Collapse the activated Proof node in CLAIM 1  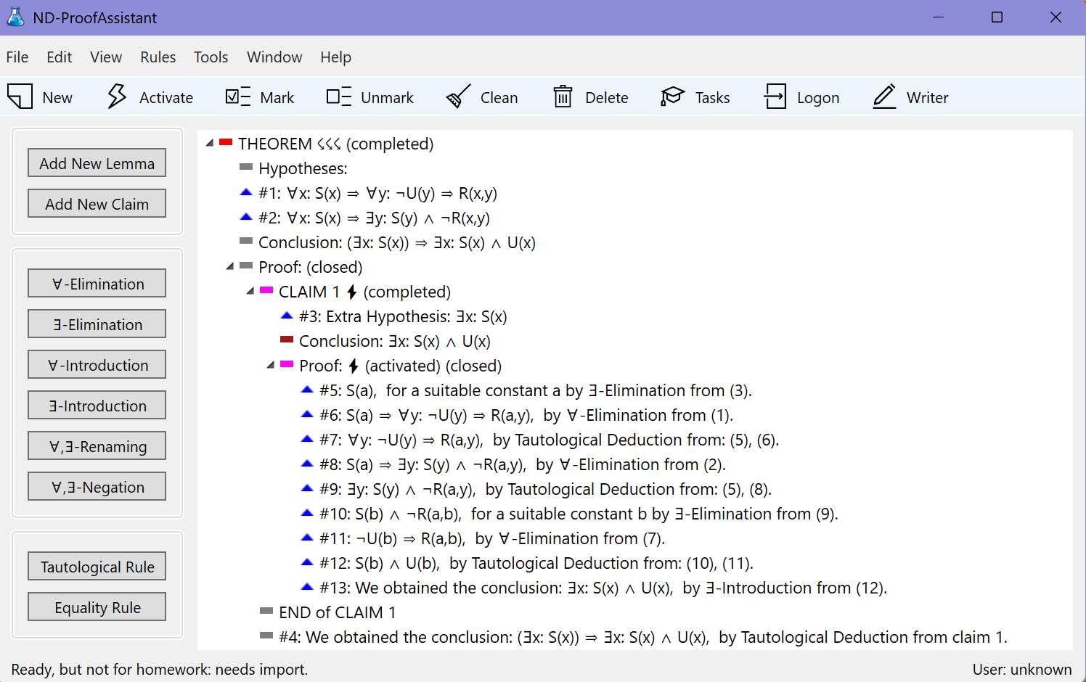pyautogui.click(x=271, y=366)
